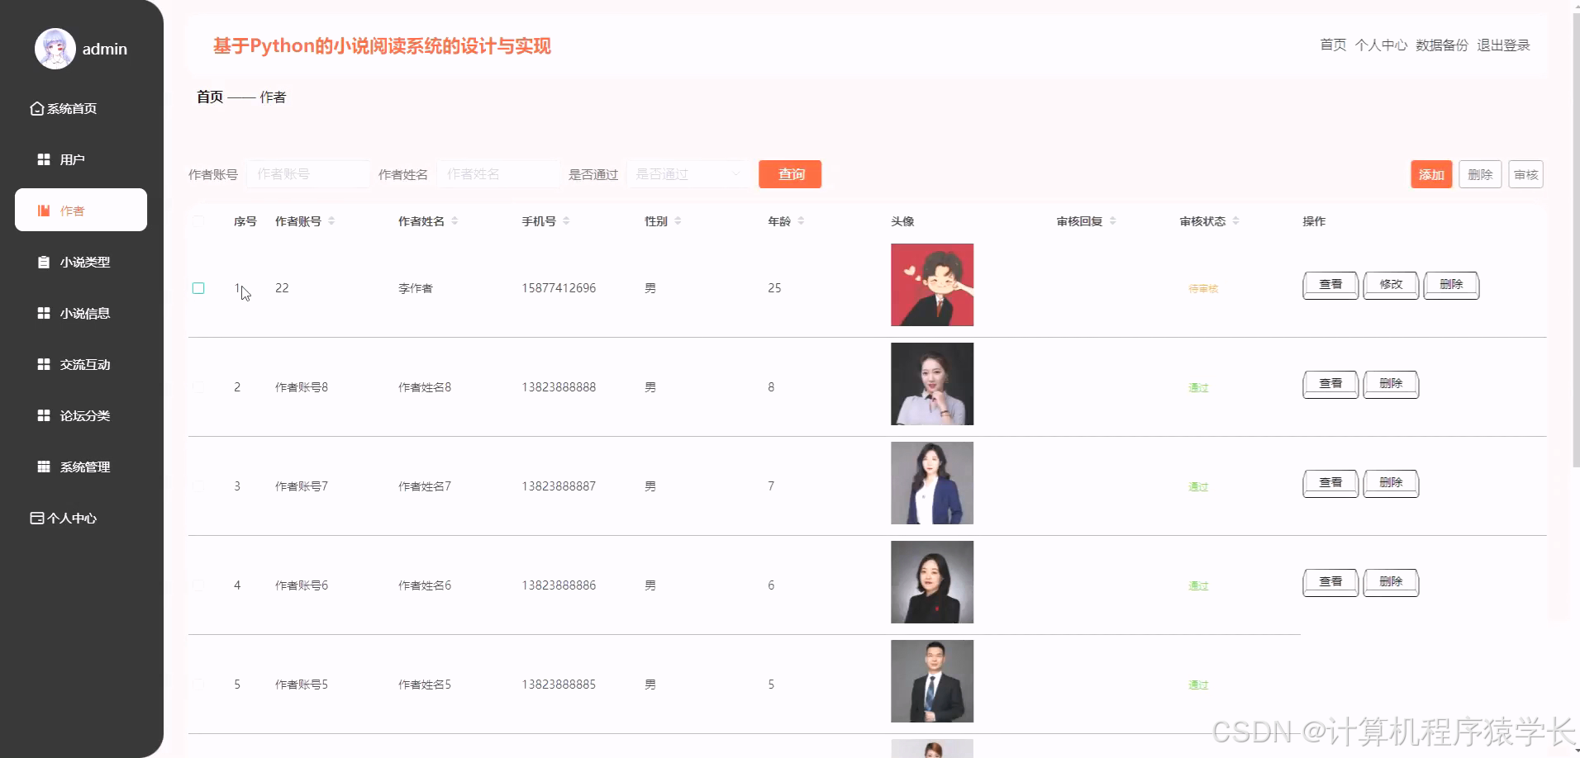Select 退出登录 to log out
This screenshot has height=758, width=1580.
pyautogui.click(x=1503, y=45)
